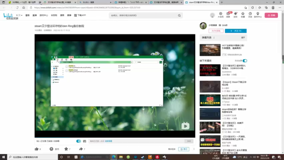Open the File Explorer taskbar icon
This screenshot has height=160, width=284.
tap(121, 157)
